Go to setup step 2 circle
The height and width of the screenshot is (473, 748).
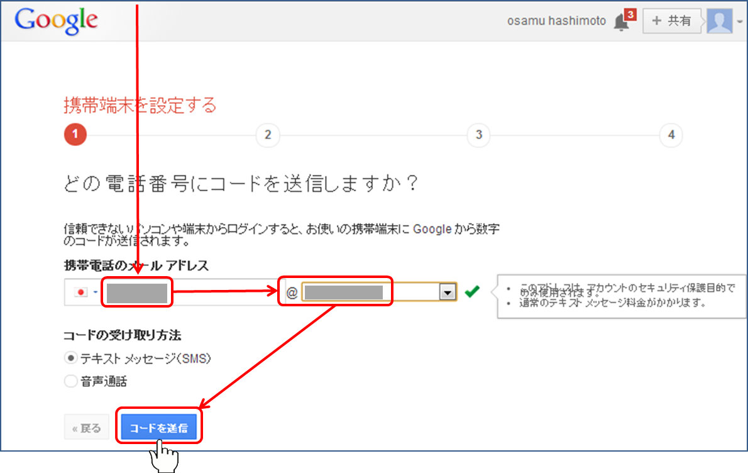tap(268, 135)
